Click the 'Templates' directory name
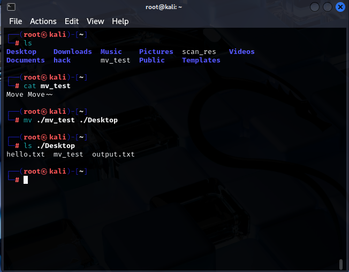The image size is (349, 272). point(201,60)
